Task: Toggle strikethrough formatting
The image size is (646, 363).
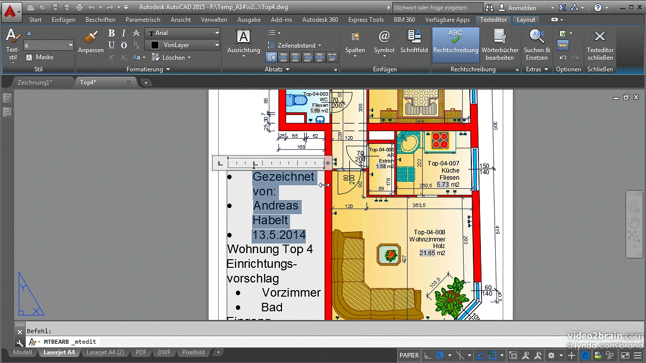Action: point(136,33)
